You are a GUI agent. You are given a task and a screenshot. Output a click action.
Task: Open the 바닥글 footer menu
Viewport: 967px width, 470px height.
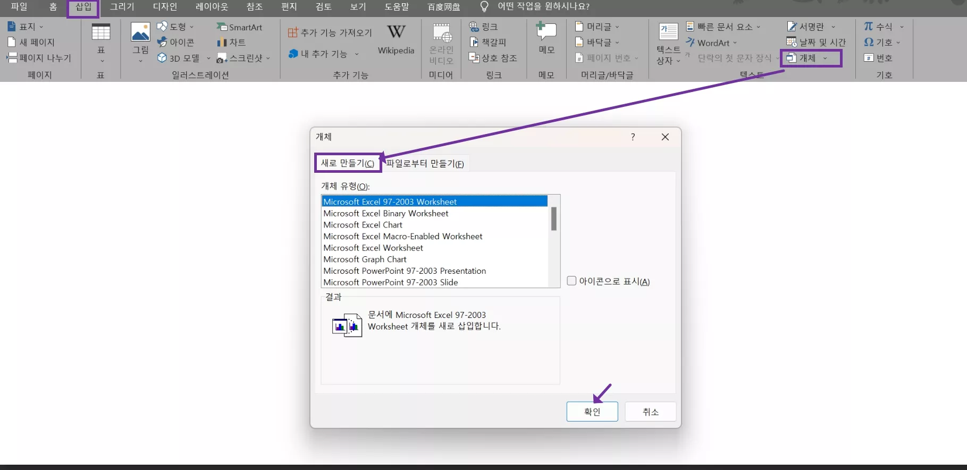point(597,42)
